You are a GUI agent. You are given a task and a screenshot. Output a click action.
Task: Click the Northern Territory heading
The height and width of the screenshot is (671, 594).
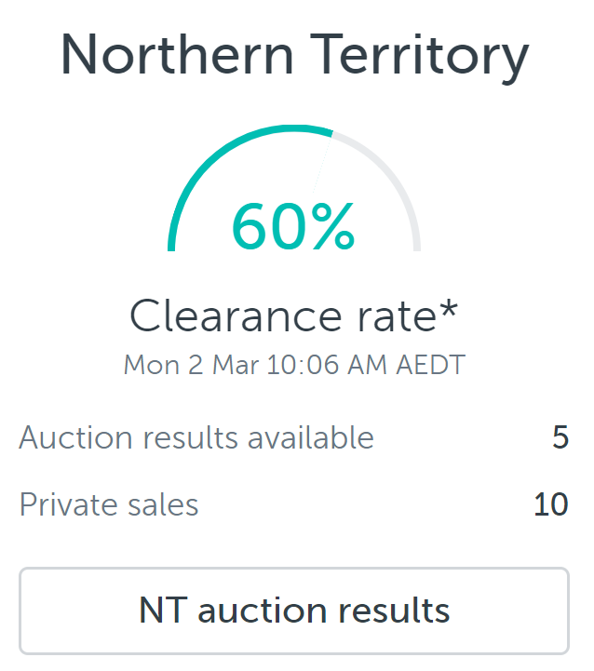[294, 58]
